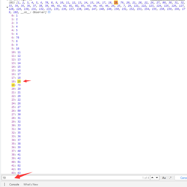
Task: Select array row "42: 83"
Action: tap(16, 169)
